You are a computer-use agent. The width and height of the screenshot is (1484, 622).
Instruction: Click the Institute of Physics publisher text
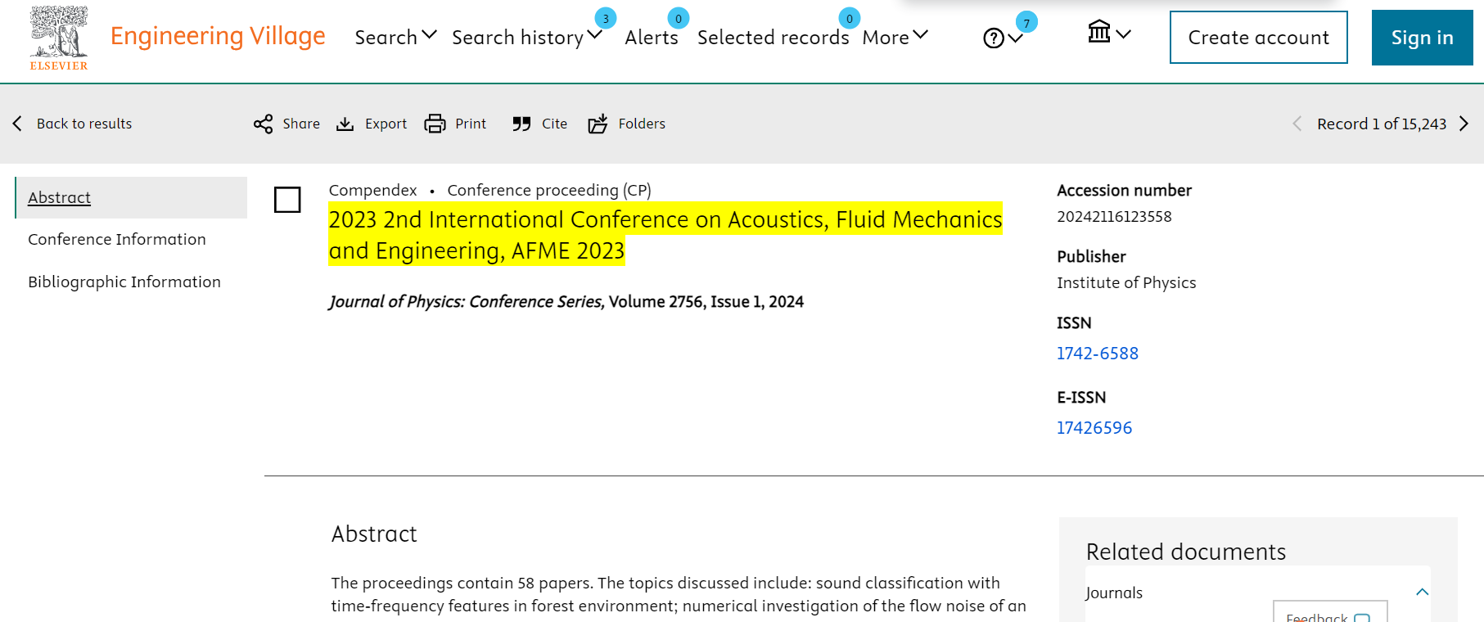point(1126,282)
